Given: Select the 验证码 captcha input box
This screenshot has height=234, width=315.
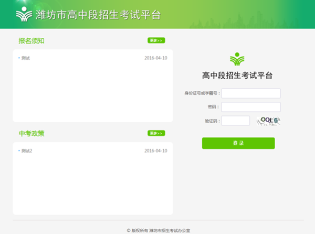Looking at the screenshot, I should (236, 121).
